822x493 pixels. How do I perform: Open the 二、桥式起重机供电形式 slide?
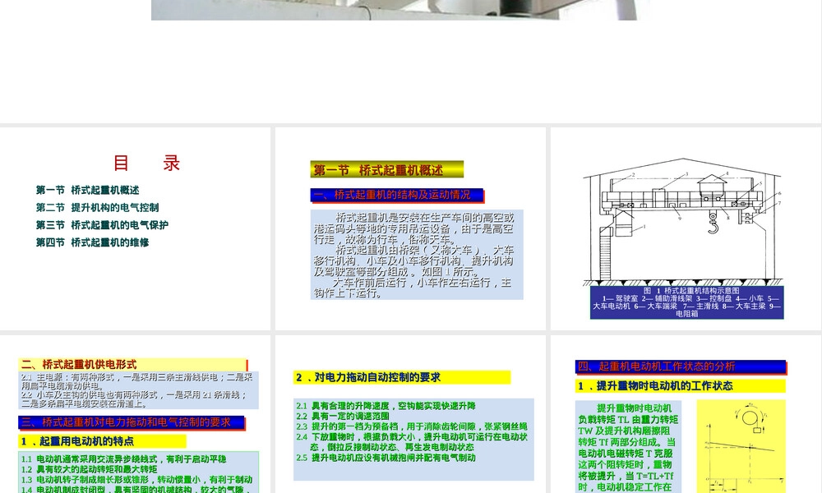(x=136, y=414)
